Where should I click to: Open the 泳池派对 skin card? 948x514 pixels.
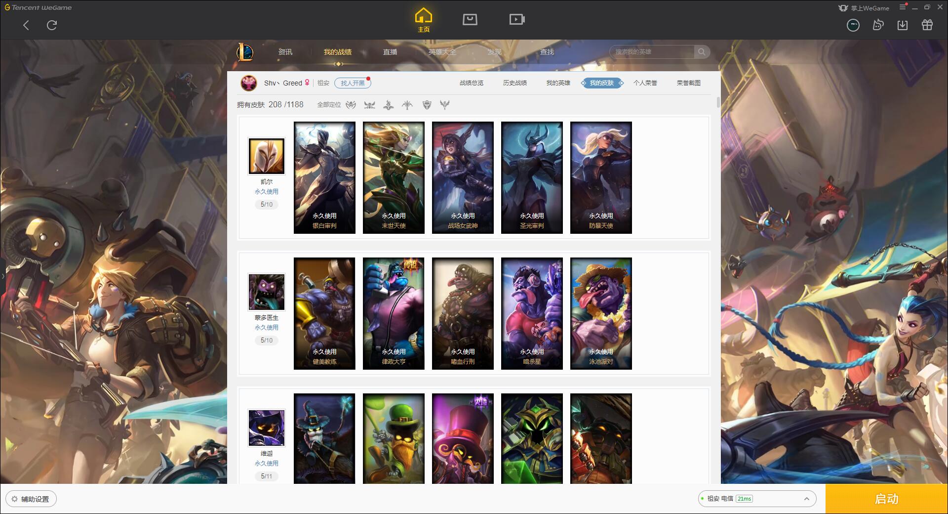pyautogui.click(x=601, y=313)
